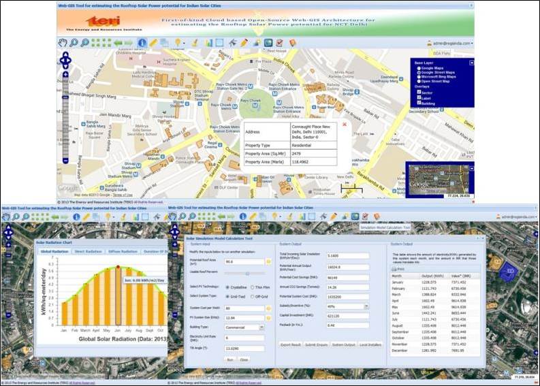Click the Electricity Unit Rate input field
The image size is (540, 386).
(x=244, y=338)
